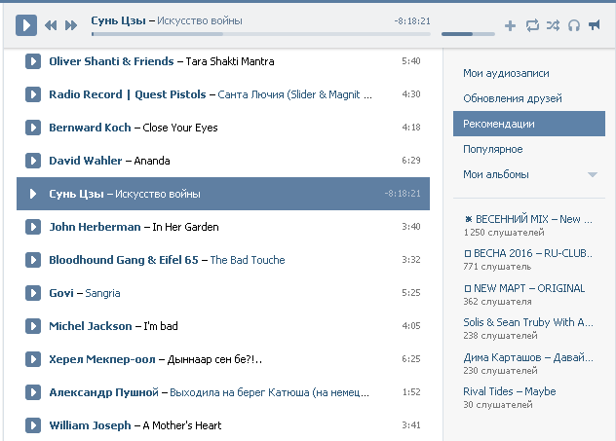This screenshot has width=616, height=441.
Task: Open Rival Tides – Maybe recommendation
Action: [x=509, y=391]
